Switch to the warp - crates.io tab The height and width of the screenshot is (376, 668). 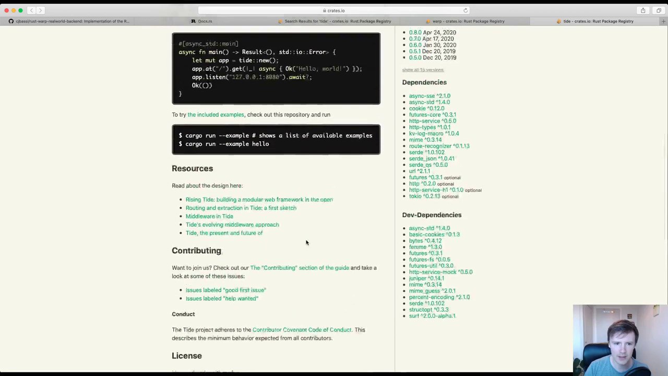(x=465, y=21)
